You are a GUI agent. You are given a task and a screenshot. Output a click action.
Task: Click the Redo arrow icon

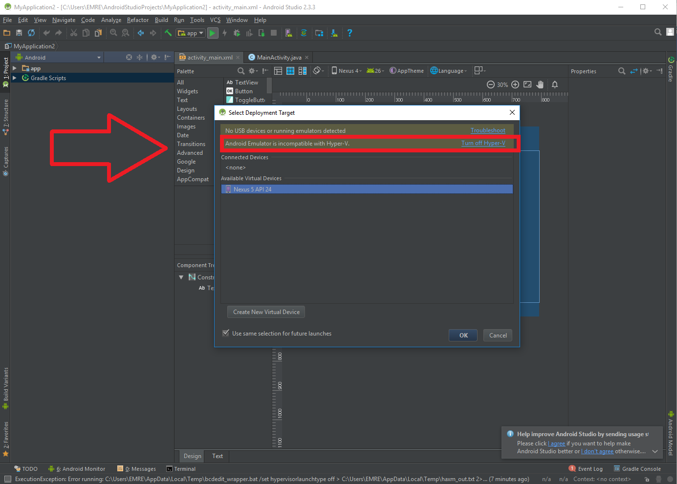pos(59,33)
